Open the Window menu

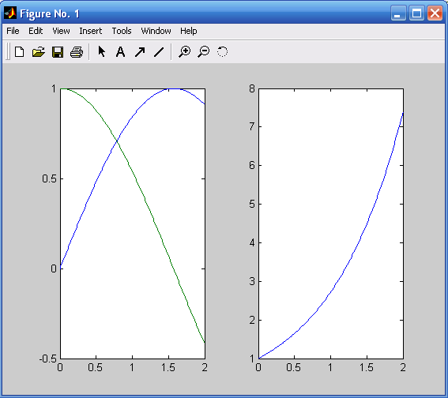coord(156,31)
